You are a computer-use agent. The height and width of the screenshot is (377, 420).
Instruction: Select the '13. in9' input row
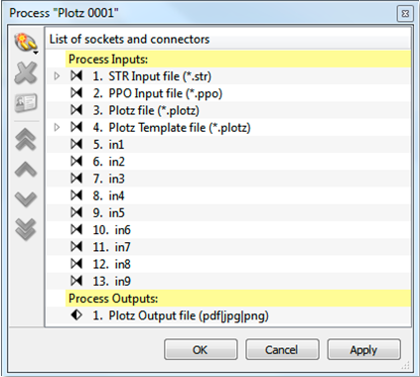pyautogui.click(x=228, y=281)
